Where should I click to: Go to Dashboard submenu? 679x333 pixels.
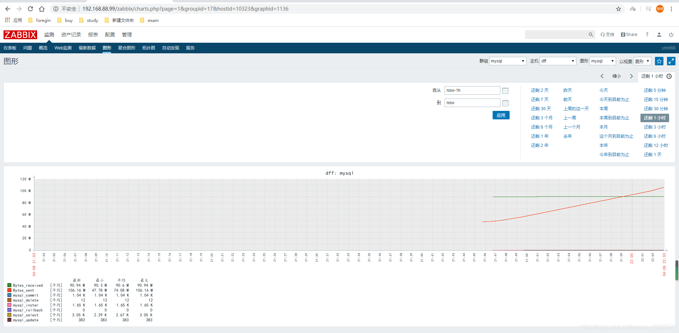[10, 48]
